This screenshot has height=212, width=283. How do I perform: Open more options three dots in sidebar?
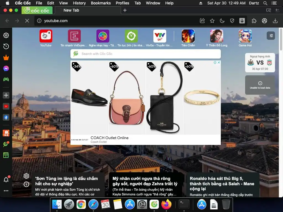pos(6,191)
